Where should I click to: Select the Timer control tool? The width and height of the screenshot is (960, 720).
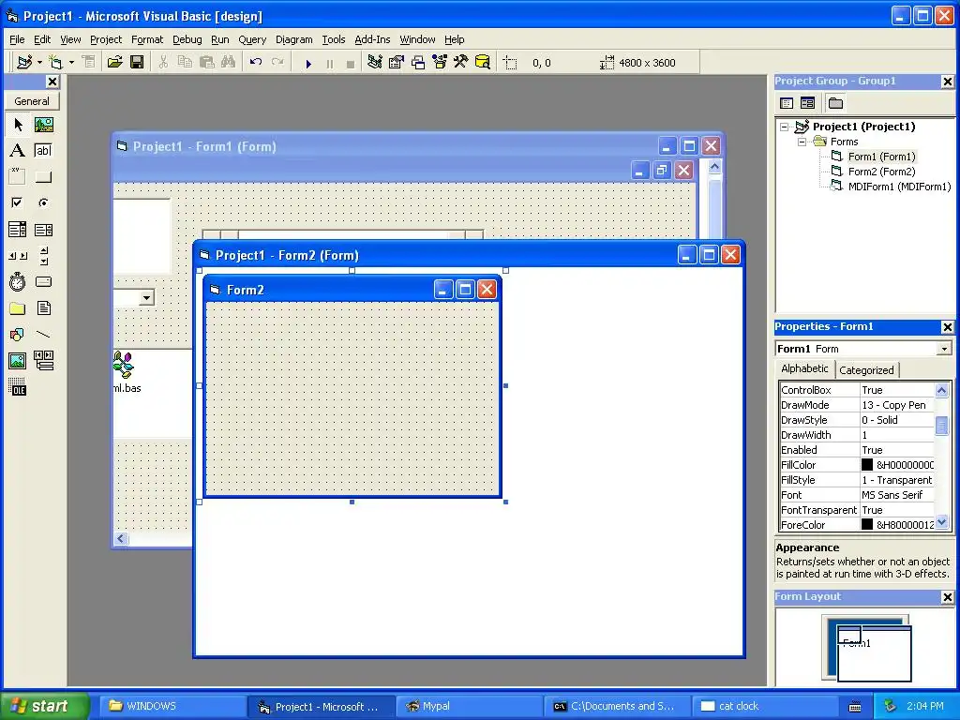18,281
